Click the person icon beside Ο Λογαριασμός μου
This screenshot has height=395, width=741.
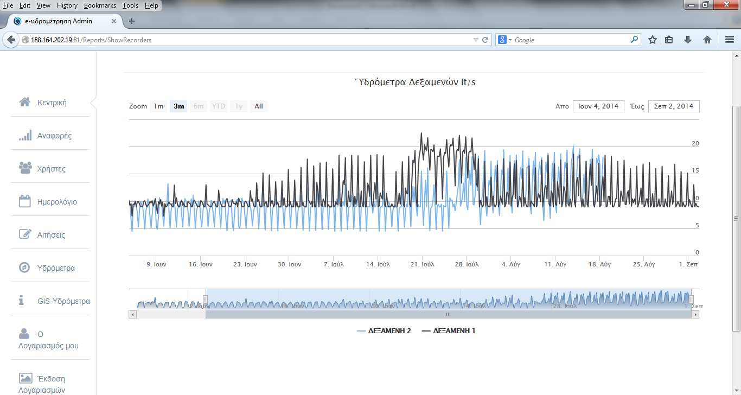pyautogui.click(x=24, y=333)
